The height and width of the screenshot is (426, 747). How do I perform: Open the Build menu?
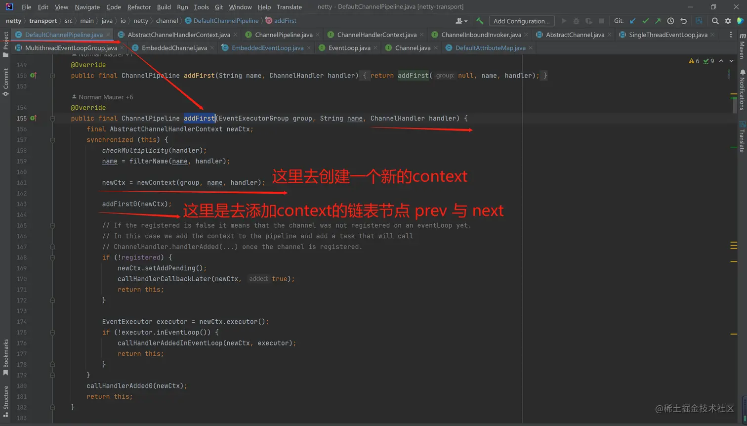(x=164, y=7)
